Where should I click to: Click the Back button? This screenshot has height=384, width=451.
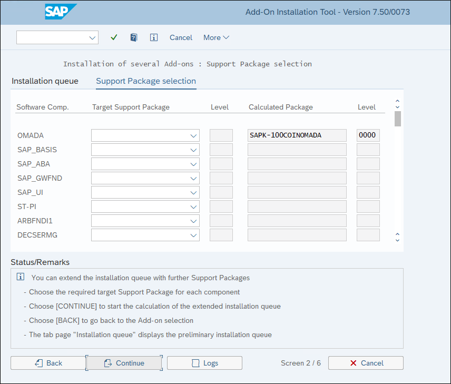coord(48,363)
